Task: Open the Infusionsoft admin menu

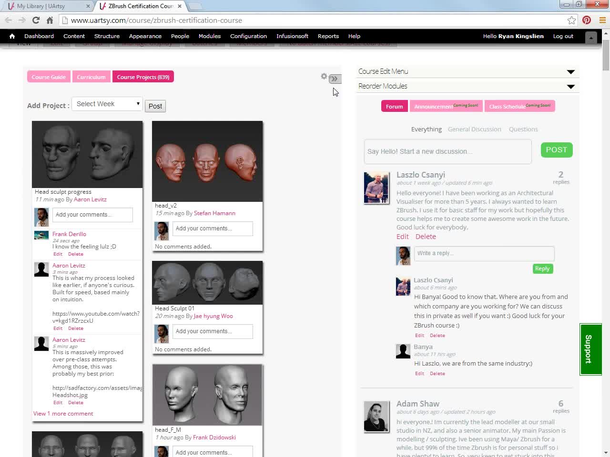Action: (292, 36)
